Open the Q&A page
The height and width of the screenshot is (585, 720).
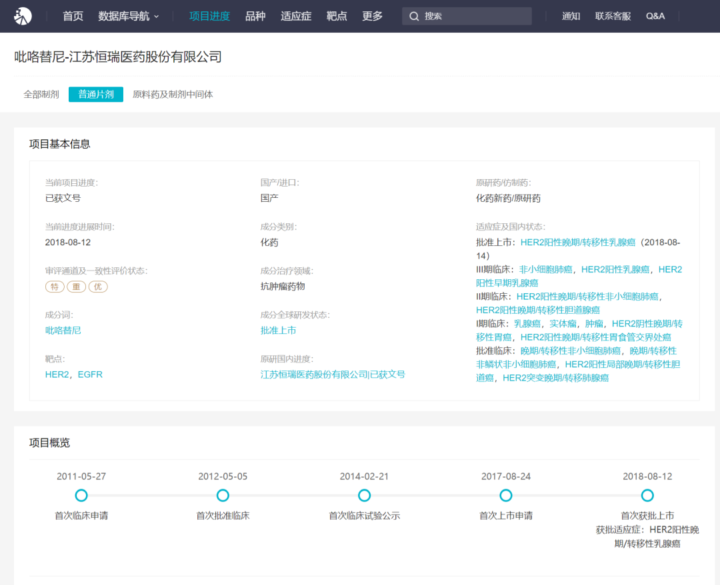655,16
